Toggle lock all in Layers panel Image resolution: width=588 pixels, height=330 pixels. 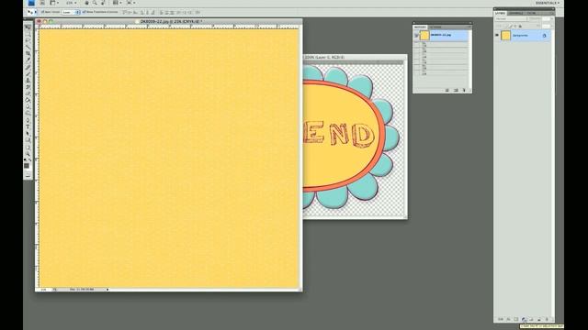[520, 27]
